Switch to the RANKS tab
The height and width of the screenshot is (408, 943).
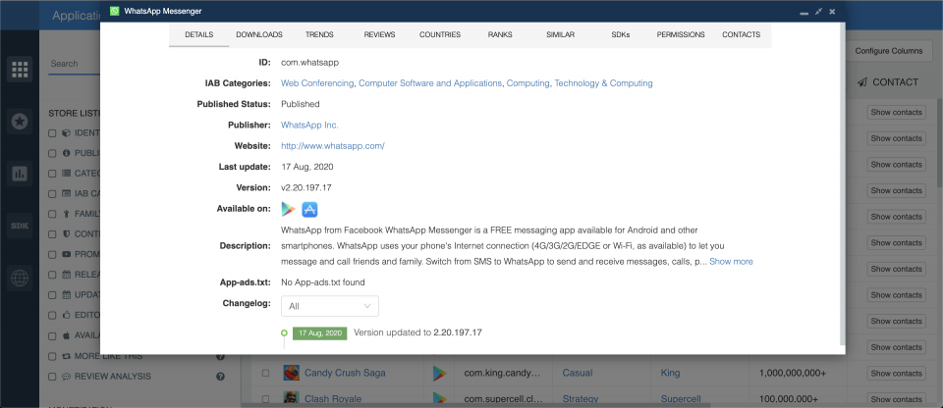[x=500, y=35]
